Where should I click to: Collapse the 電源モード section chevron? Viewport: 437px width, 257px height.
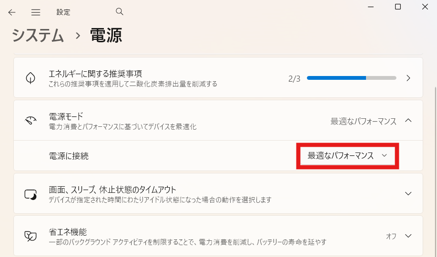[x=408, y=121]
